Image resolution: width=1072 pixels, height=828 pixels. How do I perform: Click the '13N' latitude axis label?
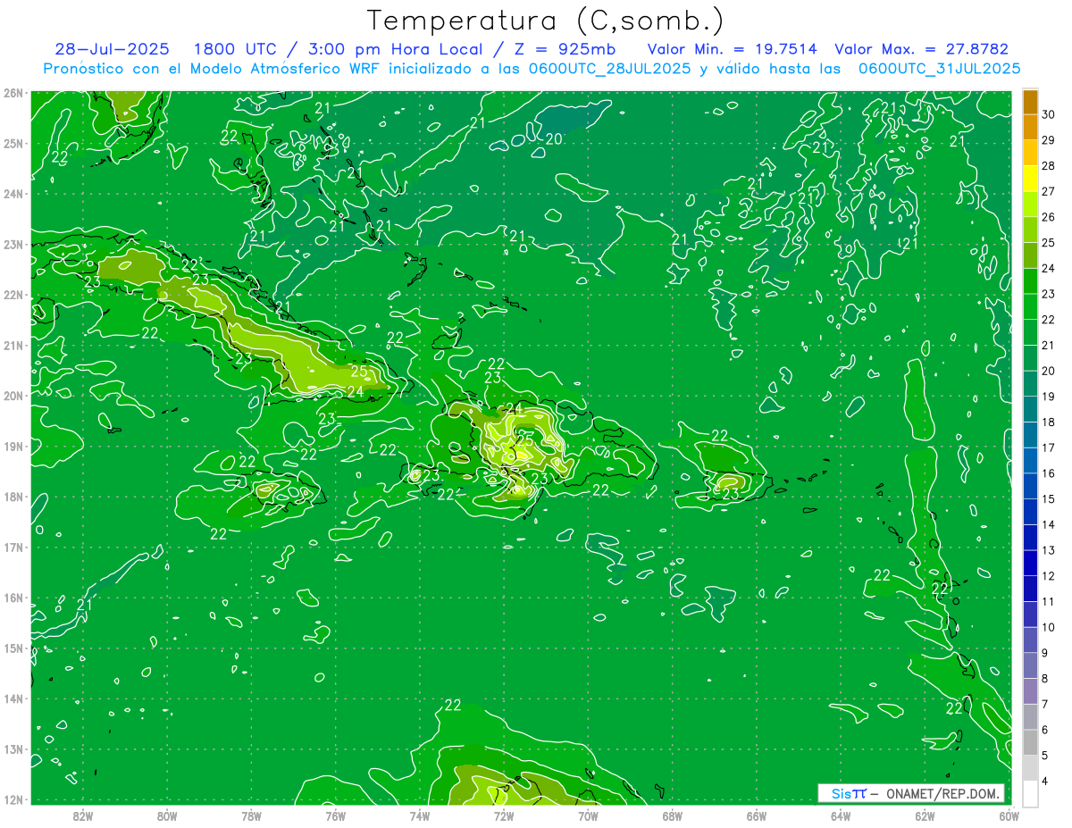[x=13, y=749]
